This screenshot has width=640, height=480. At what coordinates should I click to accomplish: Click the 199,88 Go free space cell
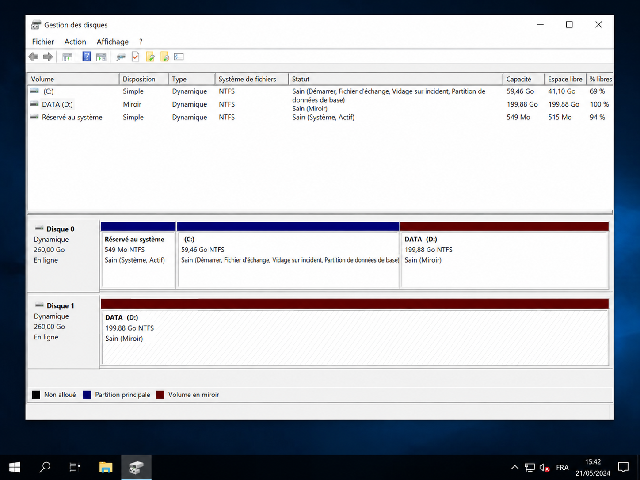[564, 104]
